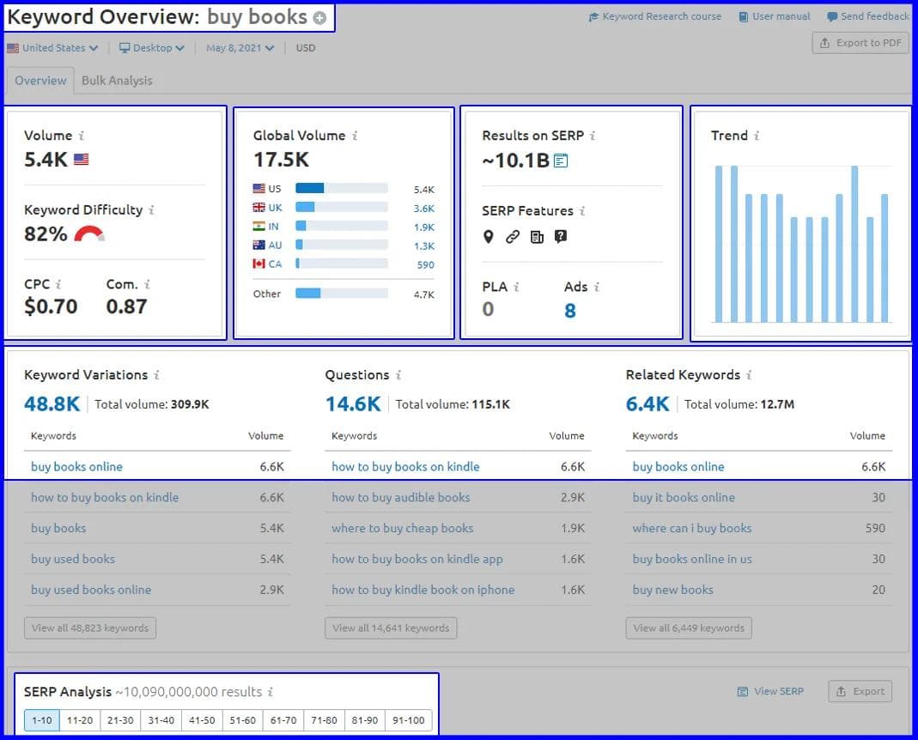Screen dimensions: 918x740
Task: Open the May 8, 2021 date dropdown
Action: (x=240, y=48)
